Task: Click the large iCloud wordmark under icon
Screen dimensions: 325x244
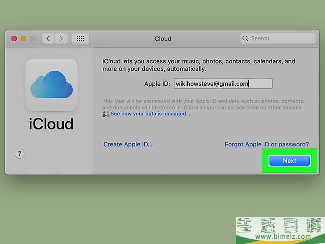Action: [51, 124]
